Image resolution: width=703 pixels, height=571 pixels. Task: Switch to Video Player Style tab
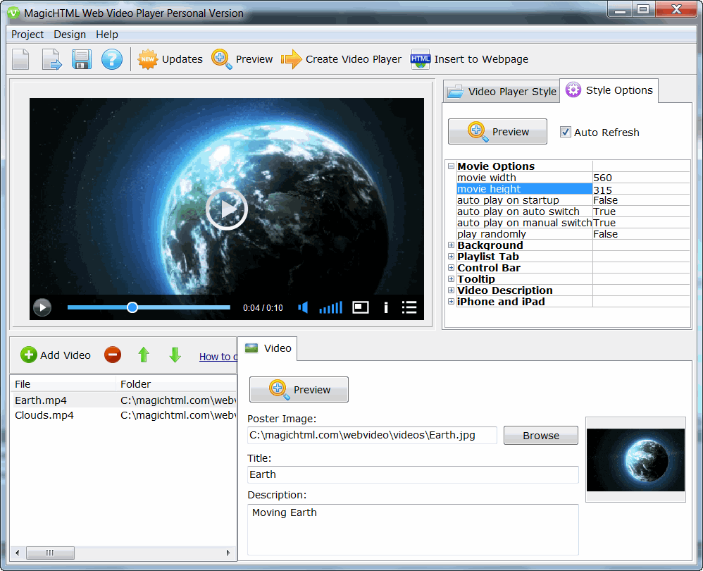[502, 92]
